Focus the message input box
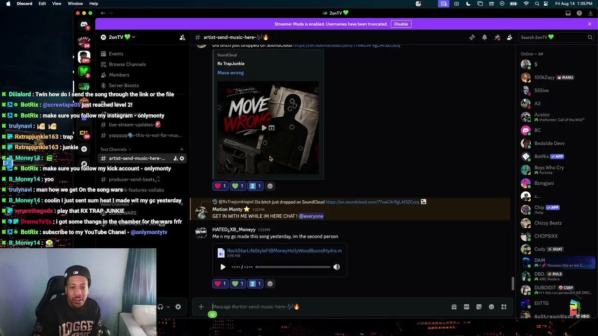 coord(329,307)
